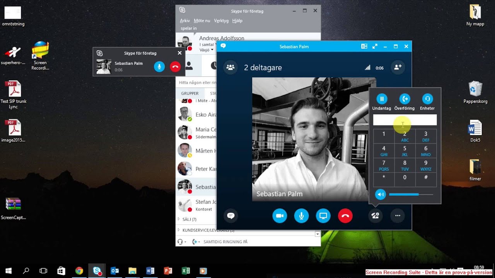Open the chat bubble in call controls
The image size is (495, 278).
[x=231, y=216]
